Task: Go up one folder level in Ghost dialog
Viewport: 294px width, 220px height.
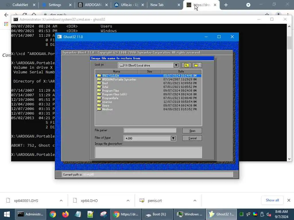Action: click(x=186, y=65)
